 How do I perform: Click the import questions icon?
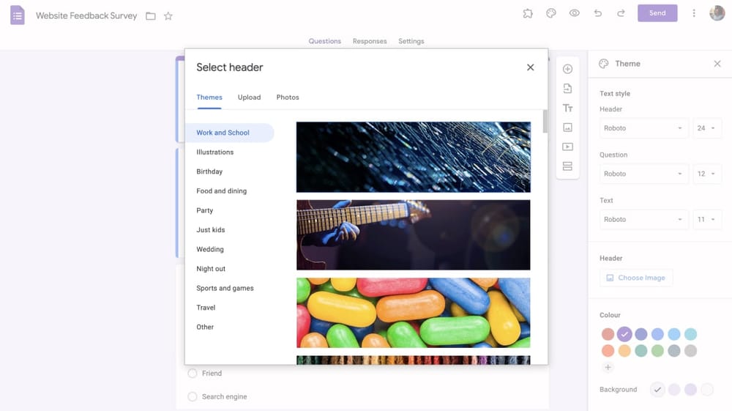click(567, 89)
